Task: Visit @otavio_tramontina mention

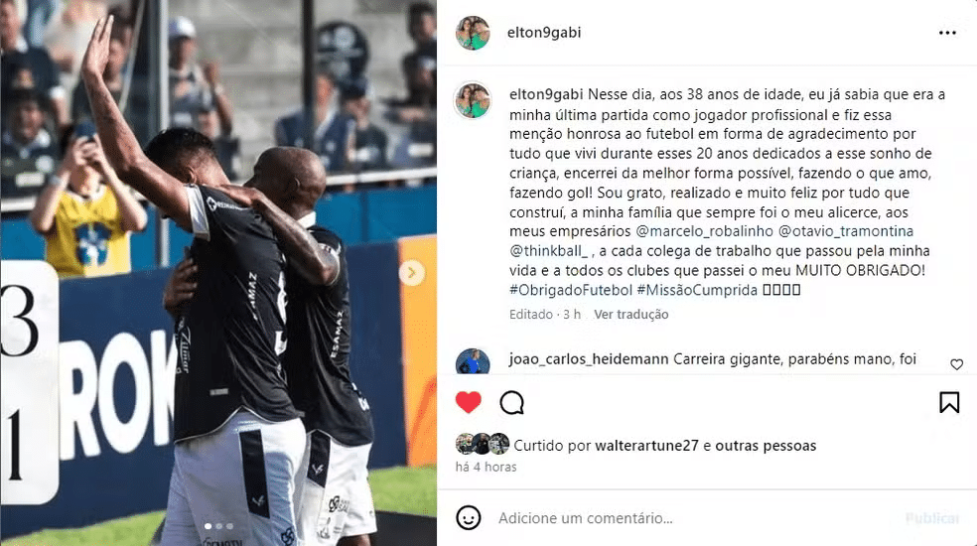Action: 846,231
